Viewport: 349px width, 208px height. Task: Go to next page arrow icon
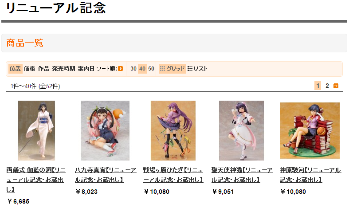pyautogui.click(x=336, y=86)
